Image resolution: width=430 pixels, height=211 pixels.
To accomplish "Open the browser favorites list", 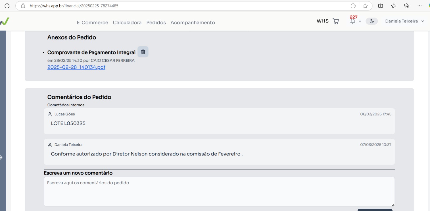I will tap(394, 6).
